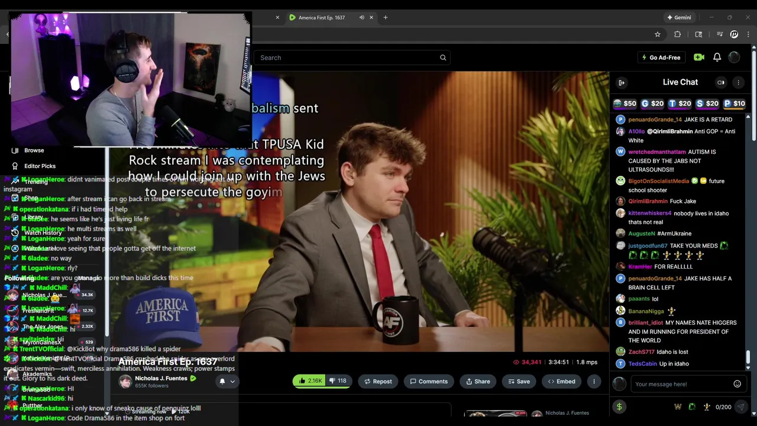Image resolution: width=757 pixels, height=426 pixels.
Task: Click the browser media control icon
Action: click(x=720, y=34)
